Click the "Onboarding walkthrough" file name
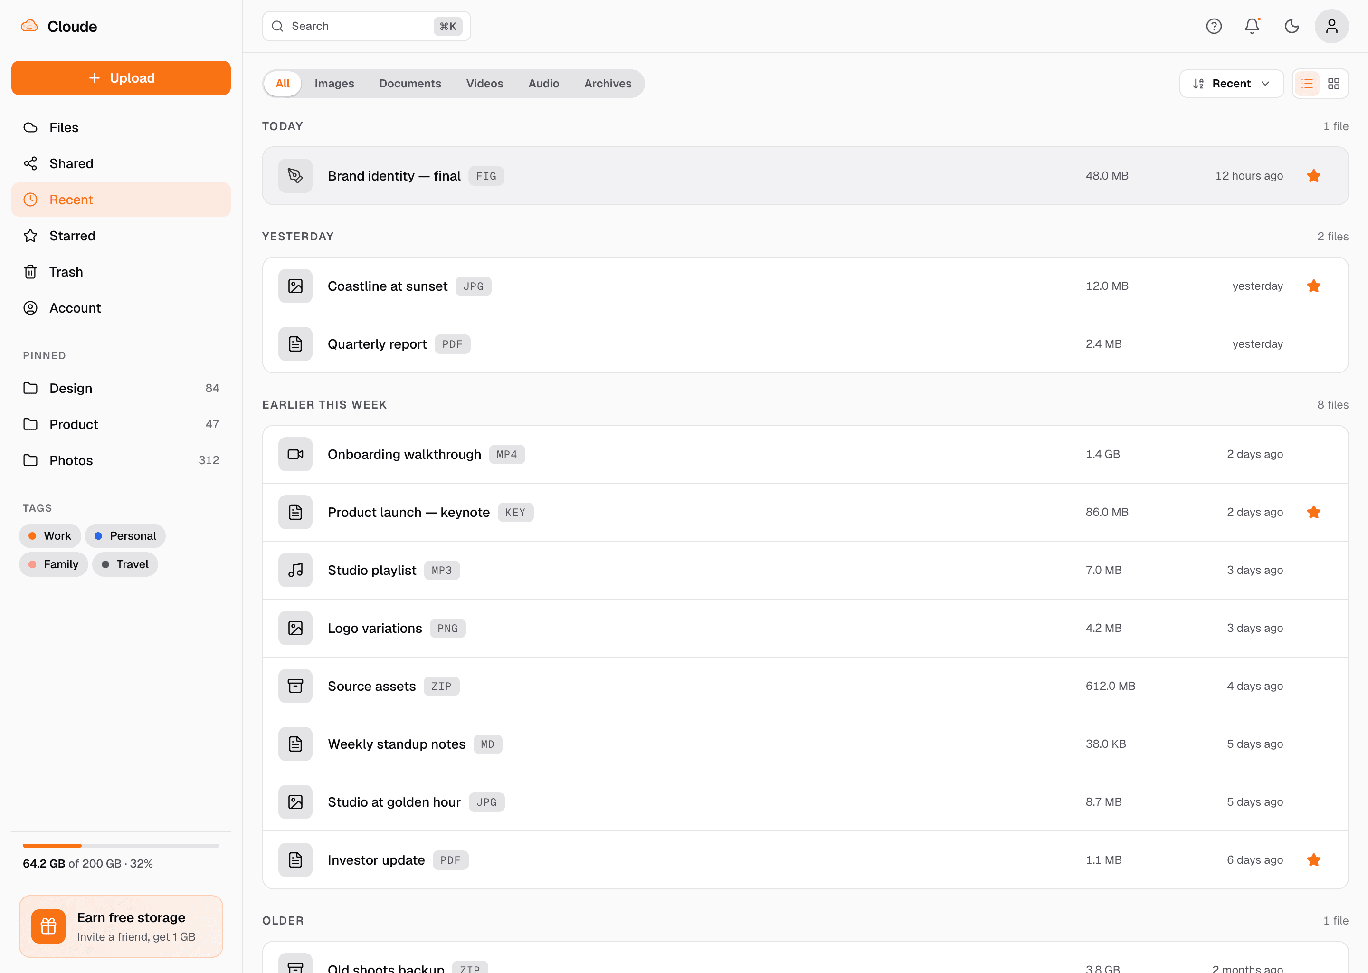 (x=404, y=454)
